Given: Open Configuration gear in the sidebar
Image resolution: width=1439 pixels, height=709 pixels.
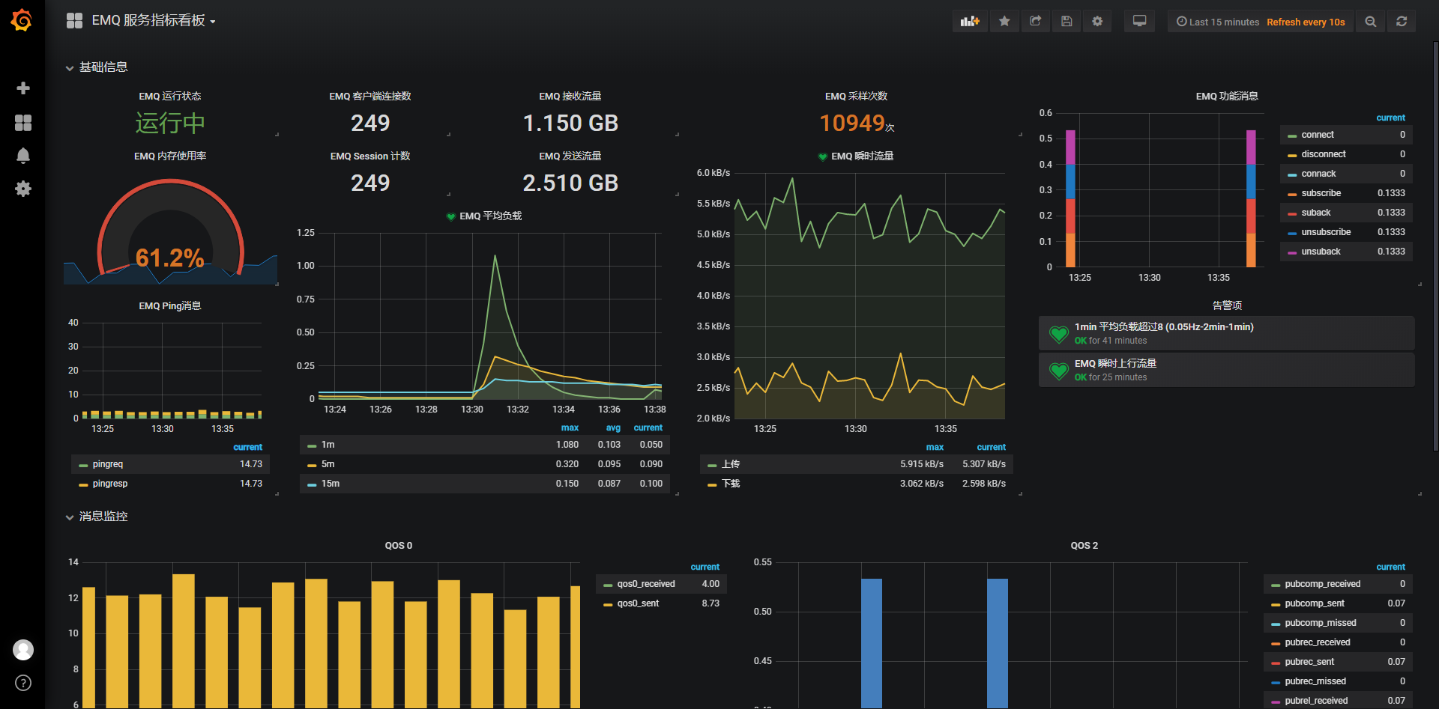Looking at the screenshot, I should point(23,189).
